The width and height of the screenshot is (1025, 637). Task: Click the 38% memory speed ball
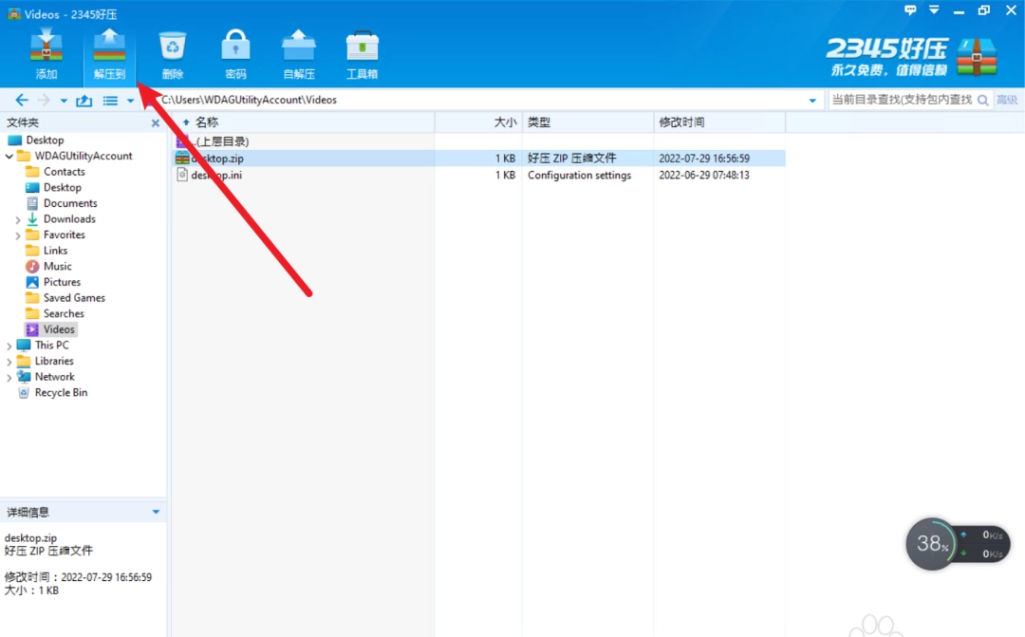click(x=932, y=543)
